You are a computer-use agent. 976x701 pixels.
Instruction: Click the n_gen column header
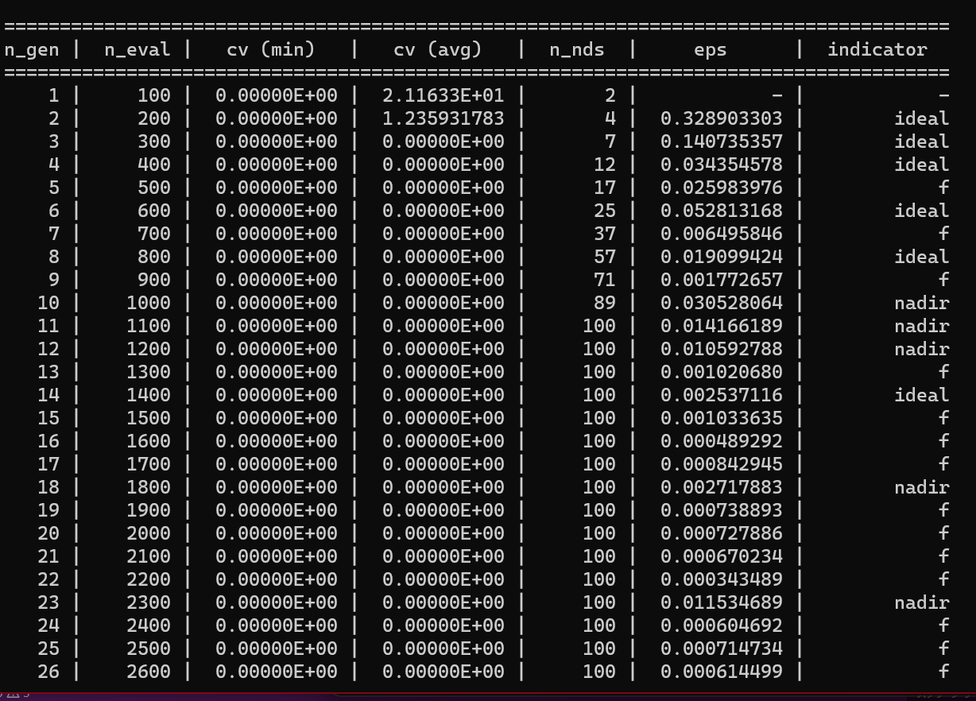click(x=32, y=50)
